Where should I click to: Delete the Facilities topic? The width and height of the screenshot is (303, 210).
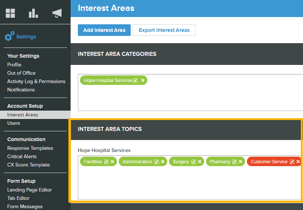[113, 162]
